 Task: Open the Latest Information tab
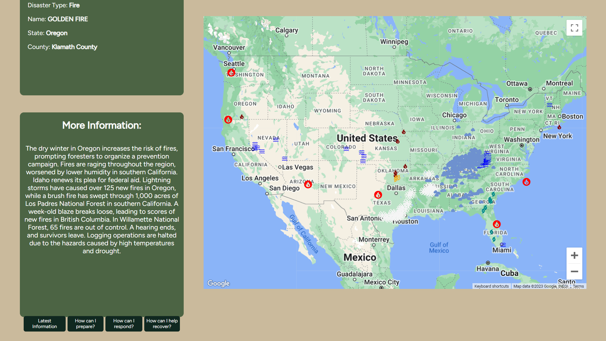(45, 324)
